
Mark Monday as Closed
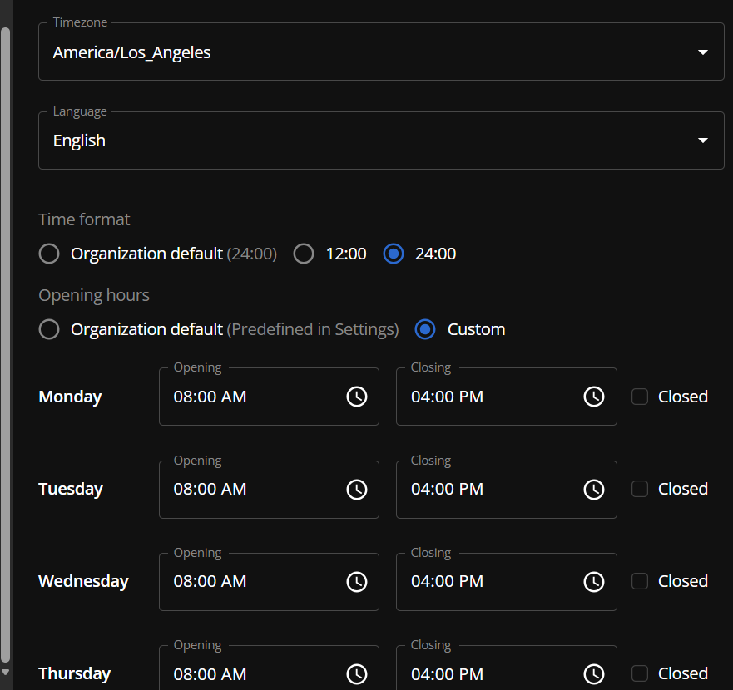(640, 397)
